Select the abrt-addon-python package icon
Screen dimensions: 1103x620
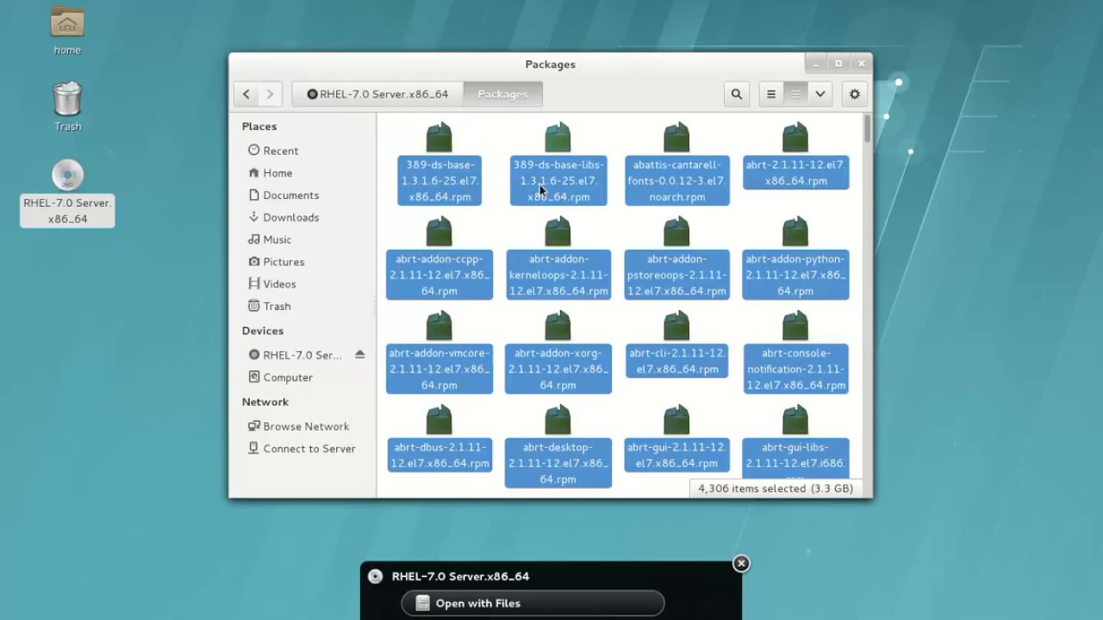[795, 232]
